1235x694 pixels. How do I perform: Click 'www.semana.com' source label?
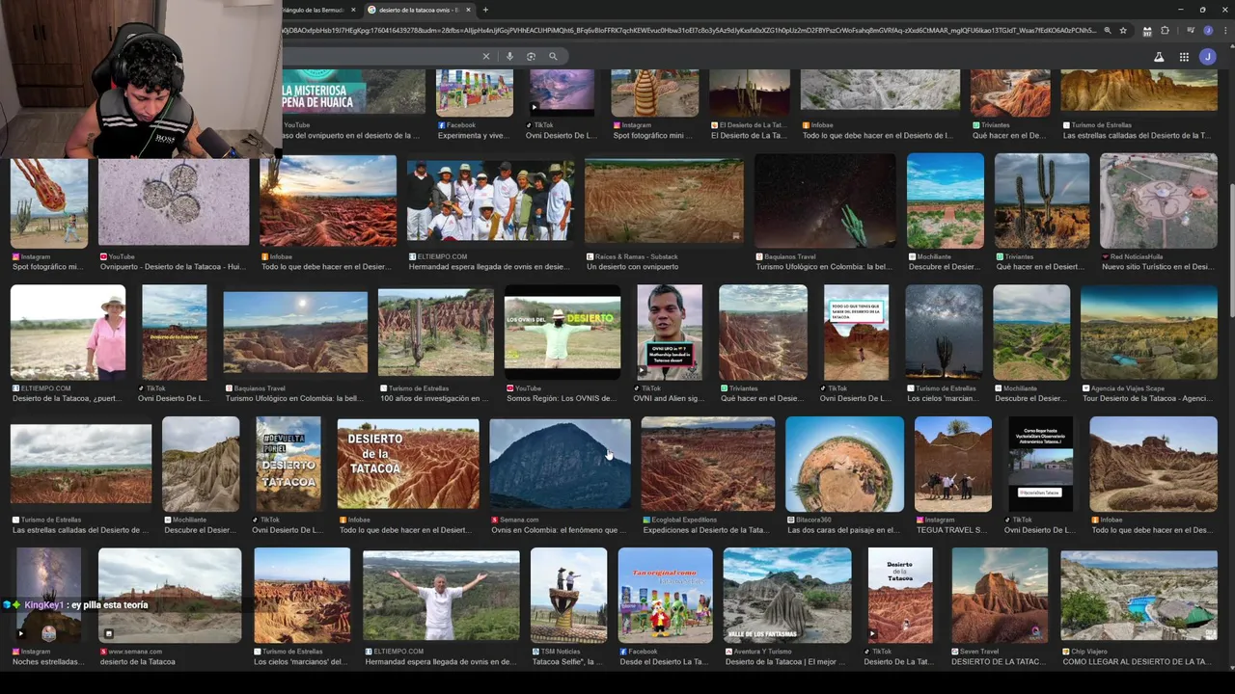tap(135, 652)
